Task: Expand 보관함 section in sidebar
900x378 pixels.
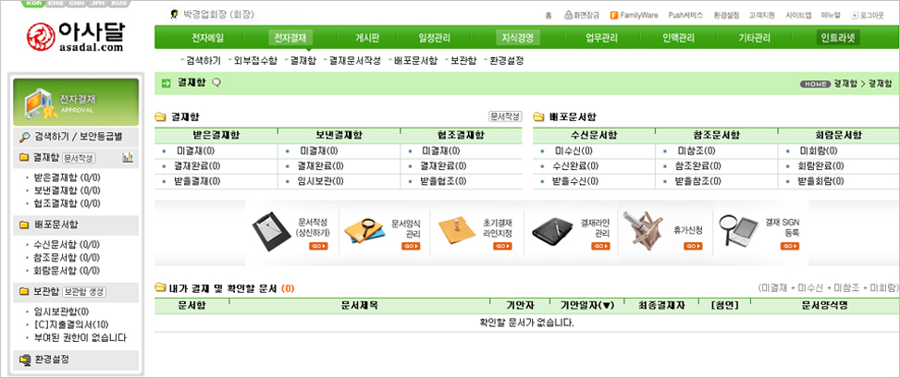Action: 46,291
